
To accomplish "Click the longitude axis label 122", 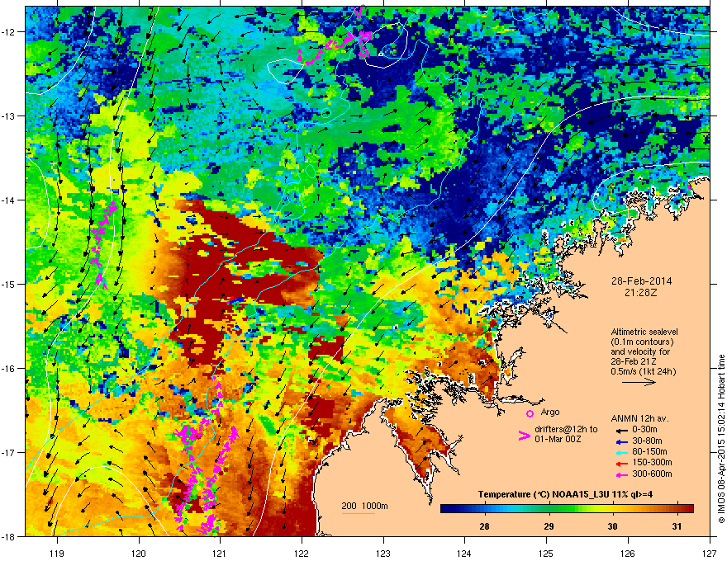I will [302, 553].
